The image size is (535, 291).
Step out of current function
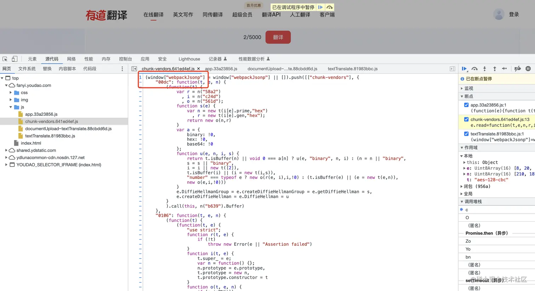(495, 69)
